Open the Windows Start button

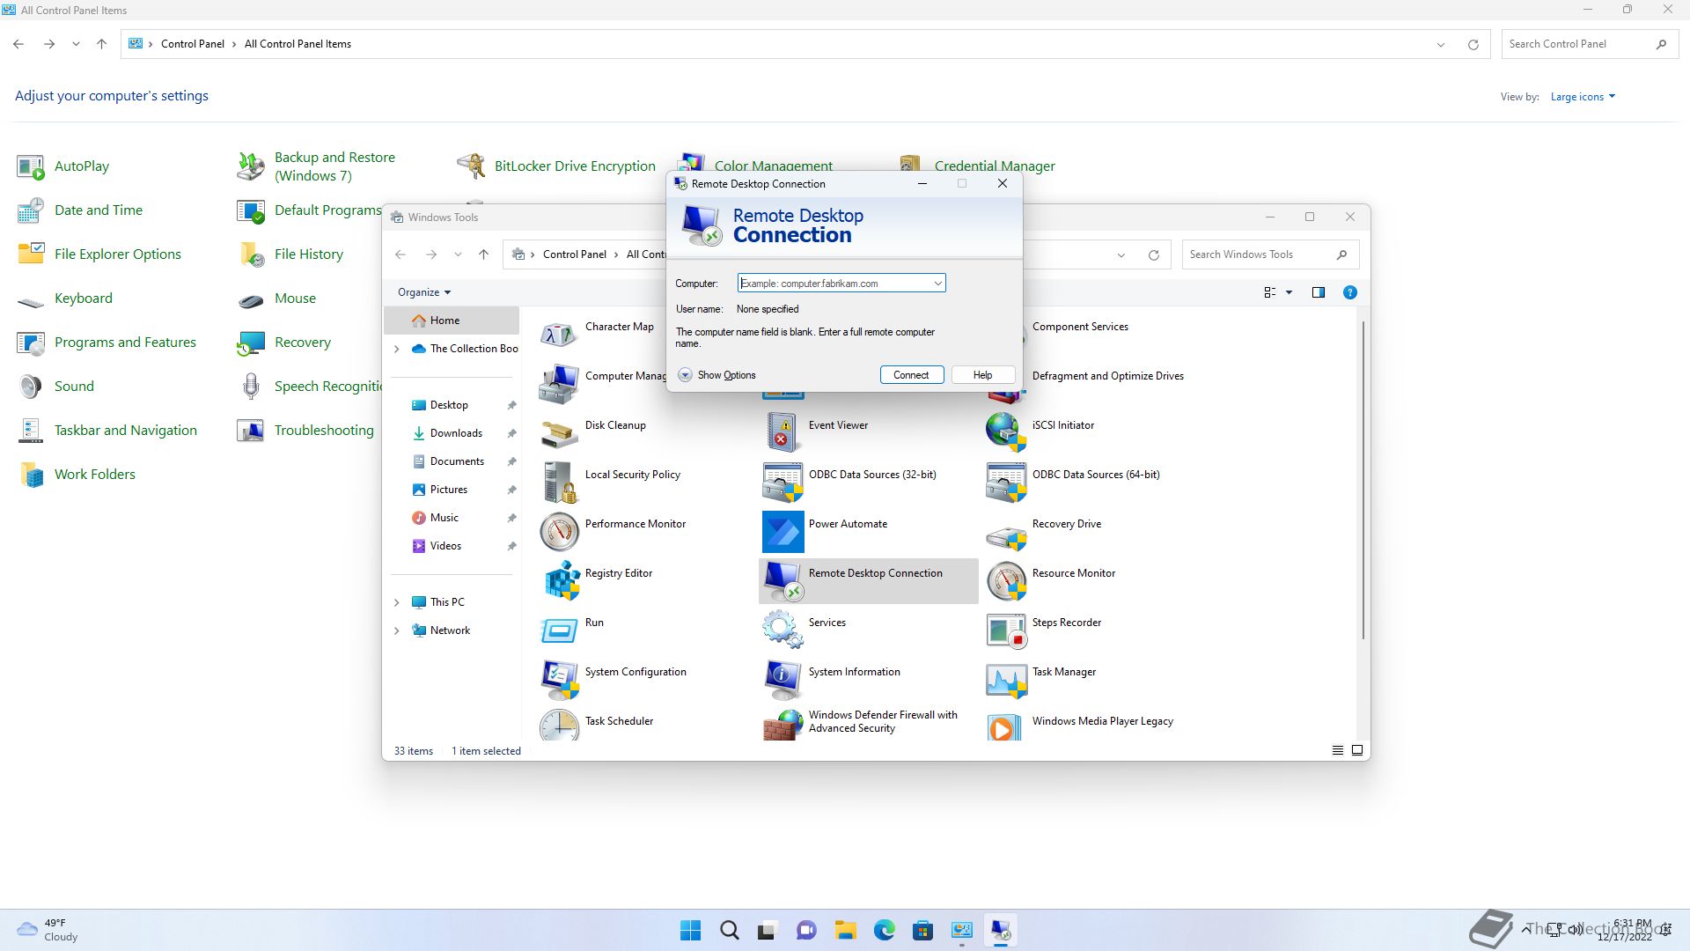point(691,931)
